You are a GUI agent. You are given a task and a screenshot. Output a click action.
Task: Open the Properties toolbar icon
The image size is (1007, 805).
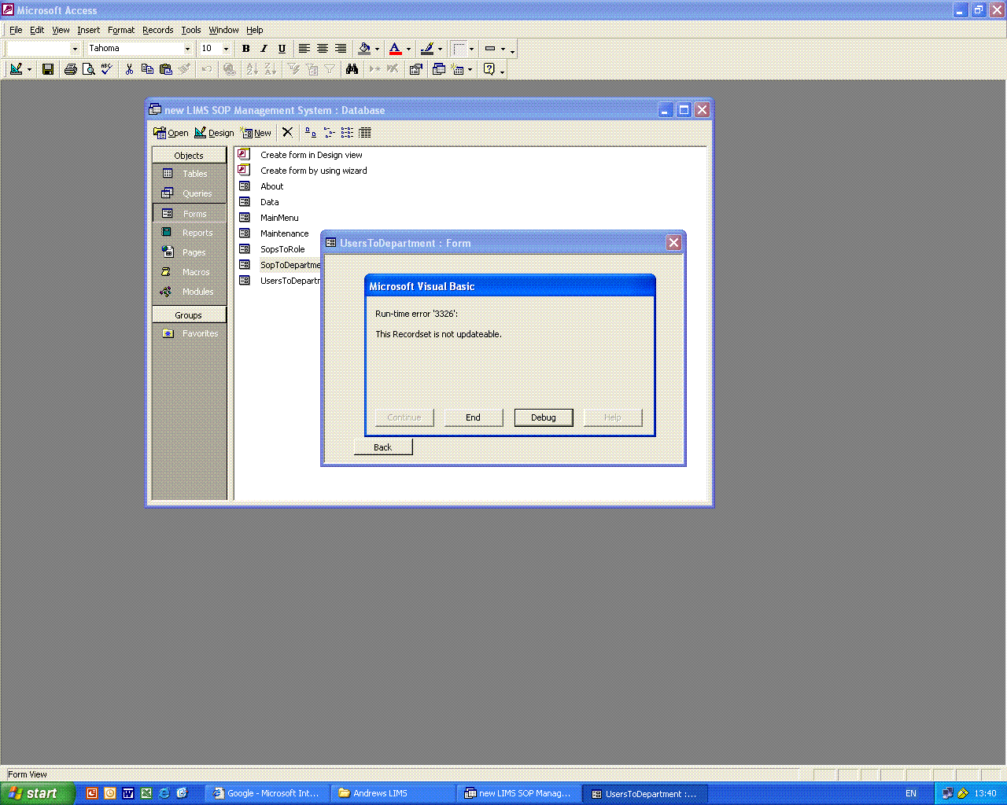[x=416, y=69]
